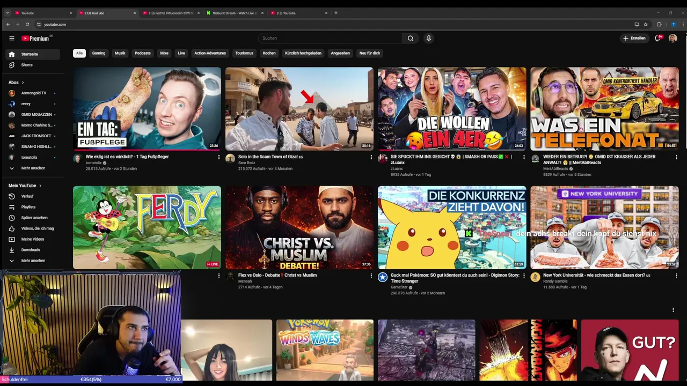Screen dimensions: 687x386
Task: Select the Live filter chip
Action: coord(181,53)
